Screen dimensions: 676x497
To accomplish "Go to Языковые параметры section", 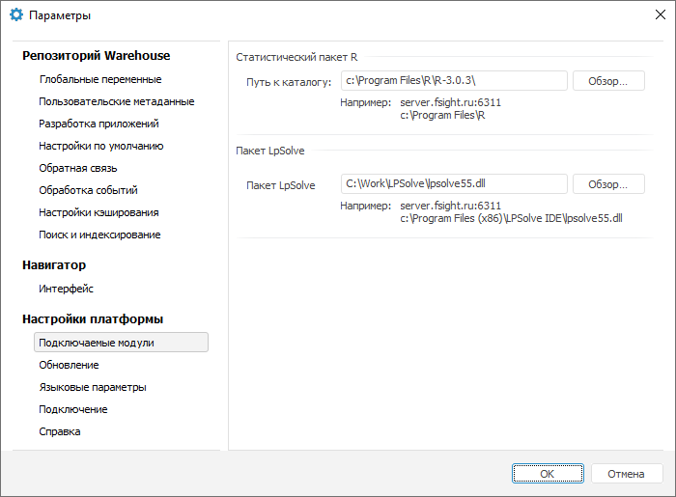I will click(93, 387).
